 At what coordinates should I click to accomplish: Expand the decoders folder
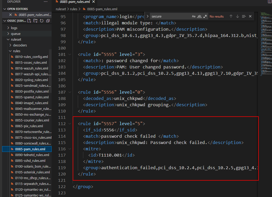(10, 45)
